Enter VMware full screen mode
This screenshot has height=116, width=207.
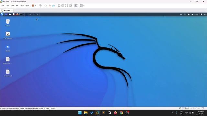point(67,5)
